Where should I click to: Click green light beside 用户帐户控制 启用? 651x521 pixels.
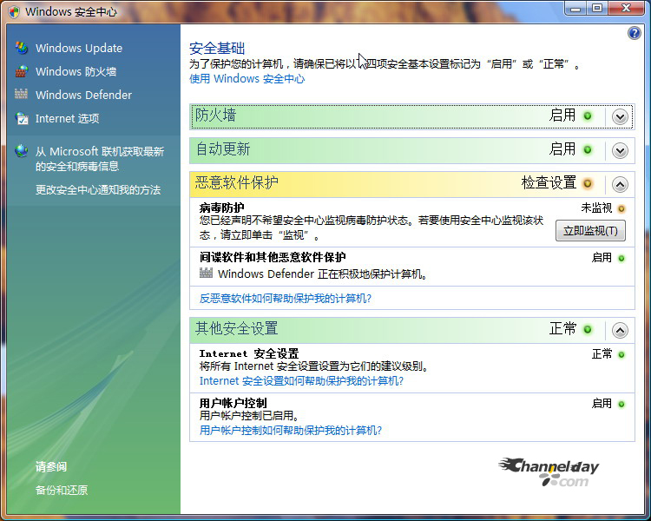621,405
